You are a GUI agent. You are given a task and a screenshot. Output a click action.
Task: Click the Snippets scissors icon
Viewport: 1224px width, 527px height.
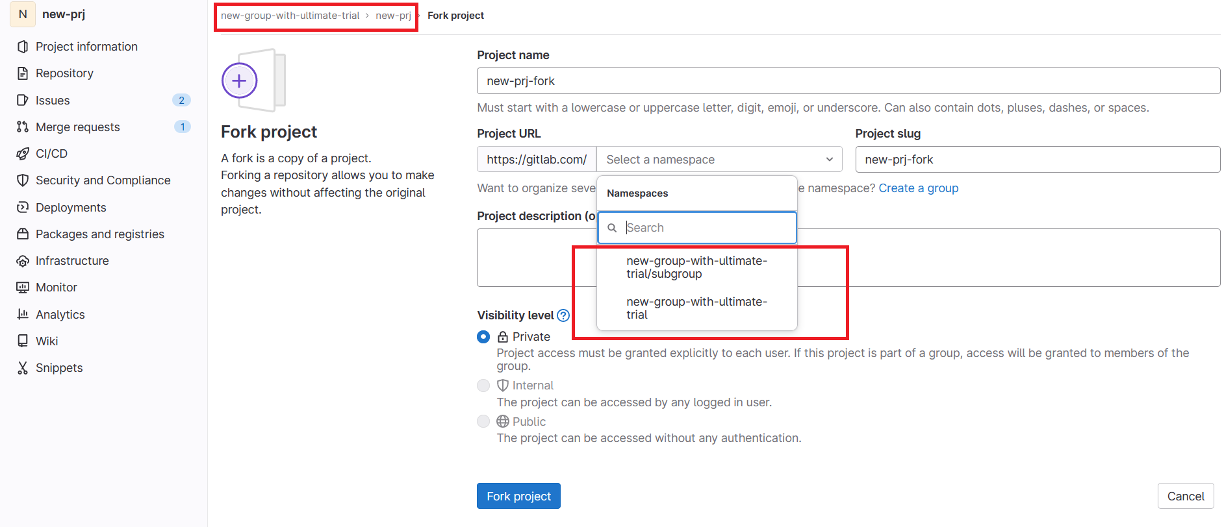tap(23, 368)
